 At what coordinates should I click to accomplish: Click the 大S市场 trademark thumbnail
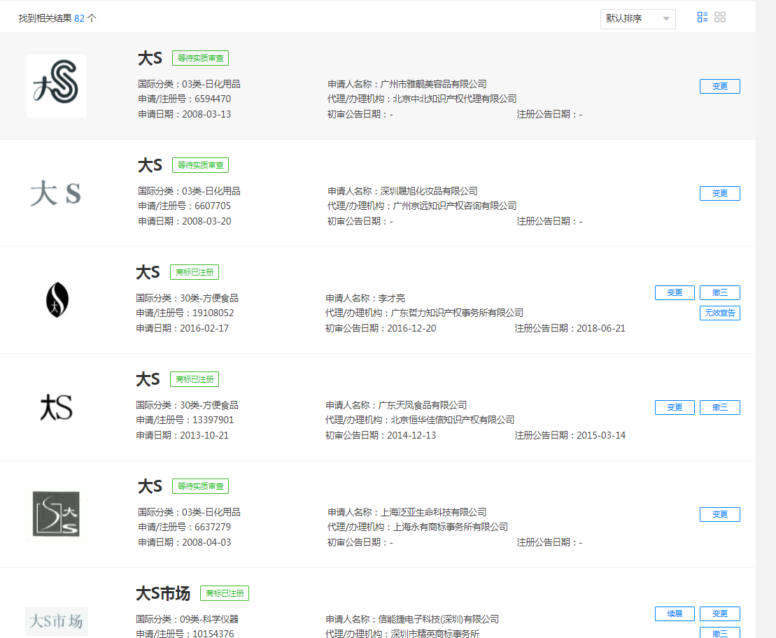click(56, 621)
